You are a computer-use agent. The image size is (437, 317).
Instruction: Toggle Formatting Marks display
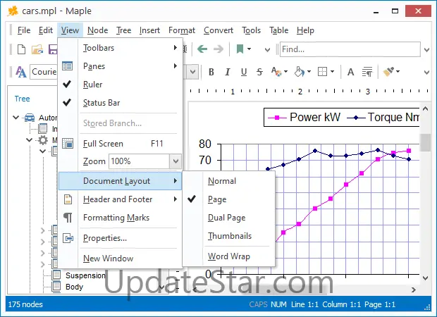[121, 218]
